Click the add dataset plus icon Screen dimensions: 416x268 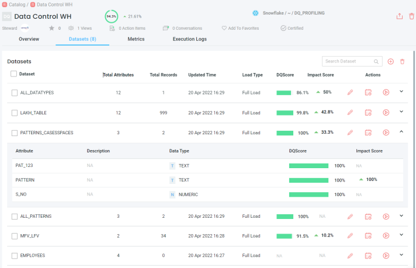[x=391, y=61]
